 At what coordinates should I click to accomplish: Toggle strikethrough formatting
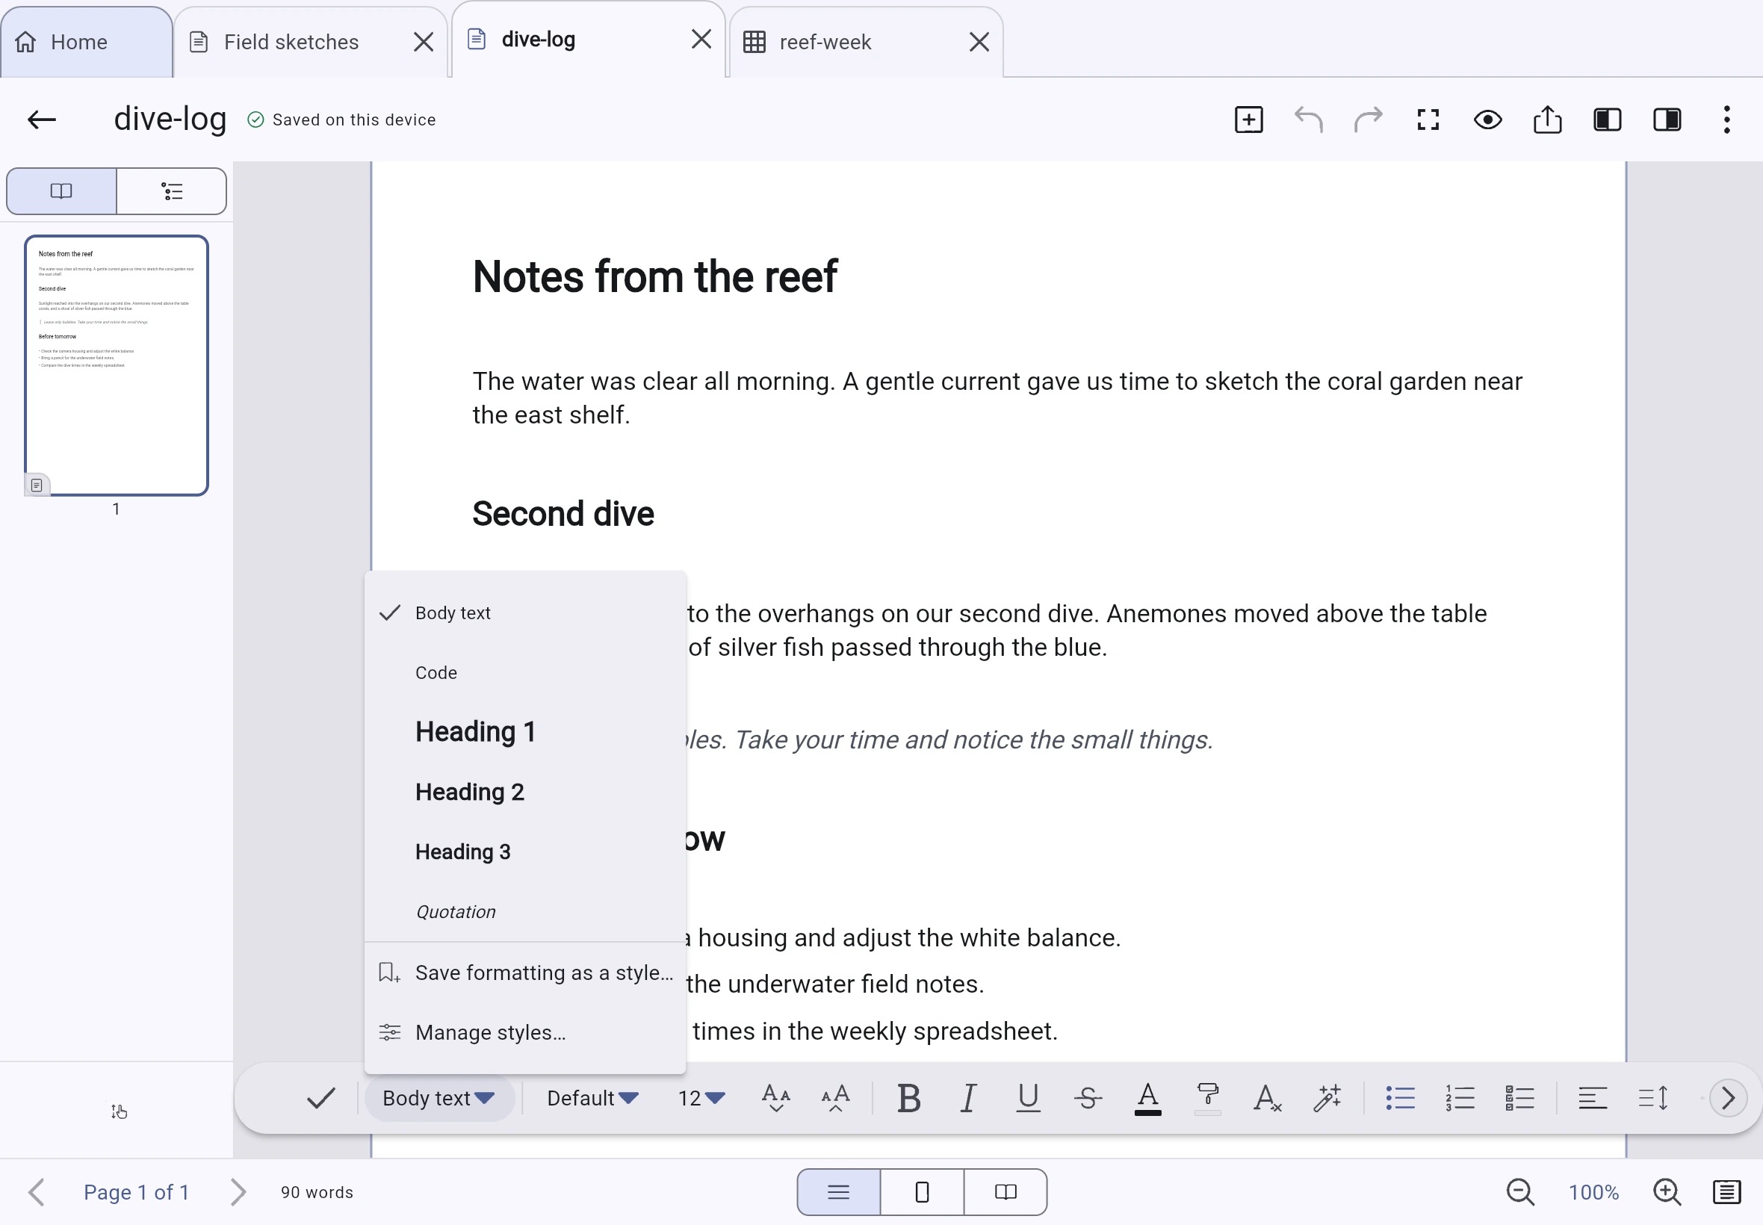point(1088,1098)
